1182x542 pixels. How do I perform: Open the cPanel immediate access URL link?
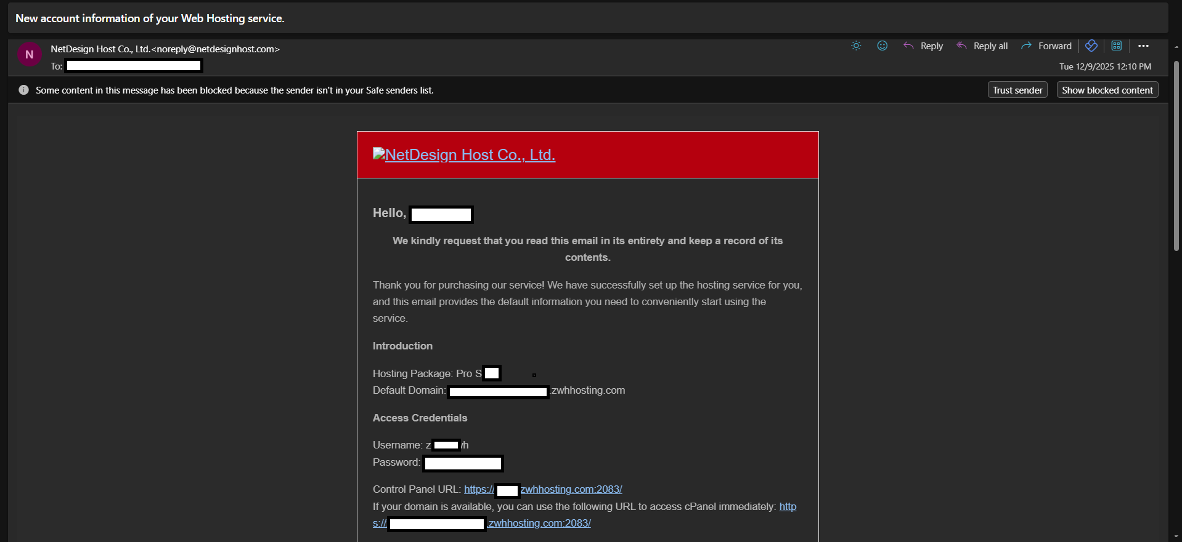click(482, 523)
